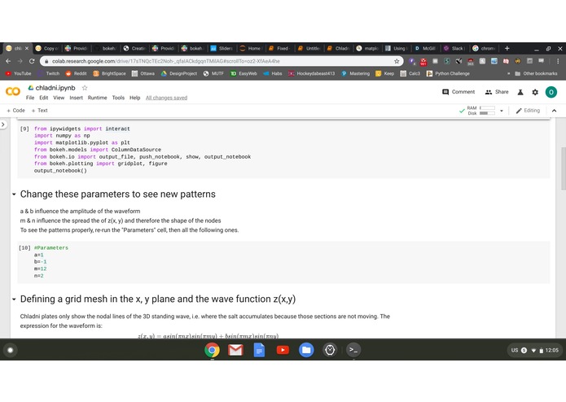Click the Share button
Image resolution: width=566 pixels, height=402 pixels.
pos(497,92)
